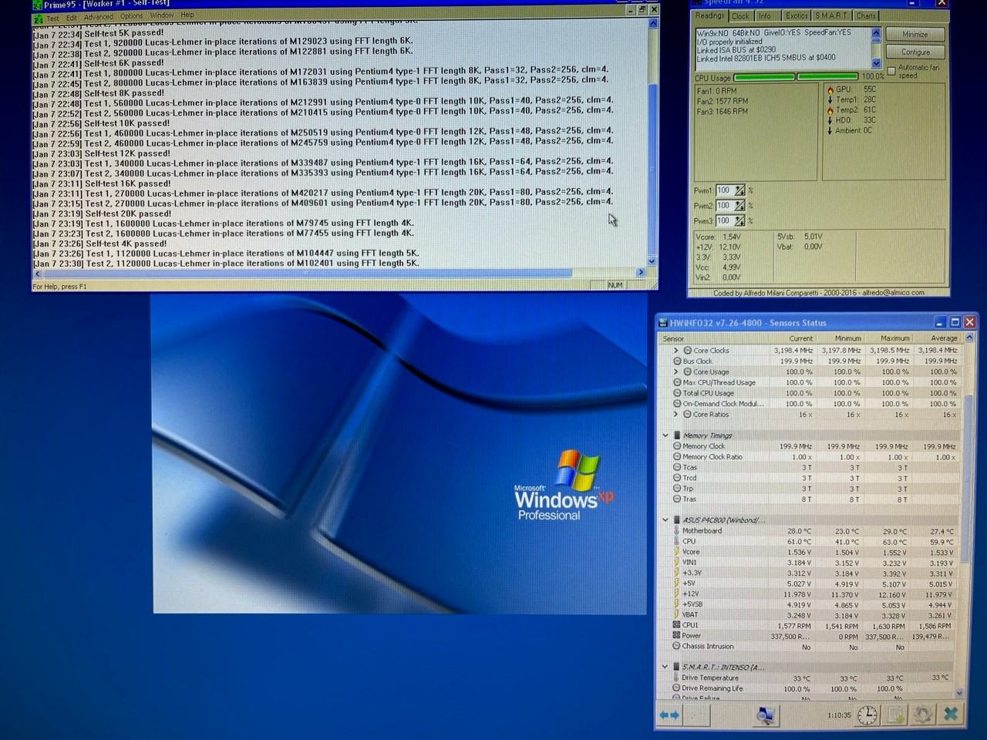The height and width of the screenshot is (740, 987).
Task: Expand the Core Ratios row in HWiNFO
Action: [676, 415]
